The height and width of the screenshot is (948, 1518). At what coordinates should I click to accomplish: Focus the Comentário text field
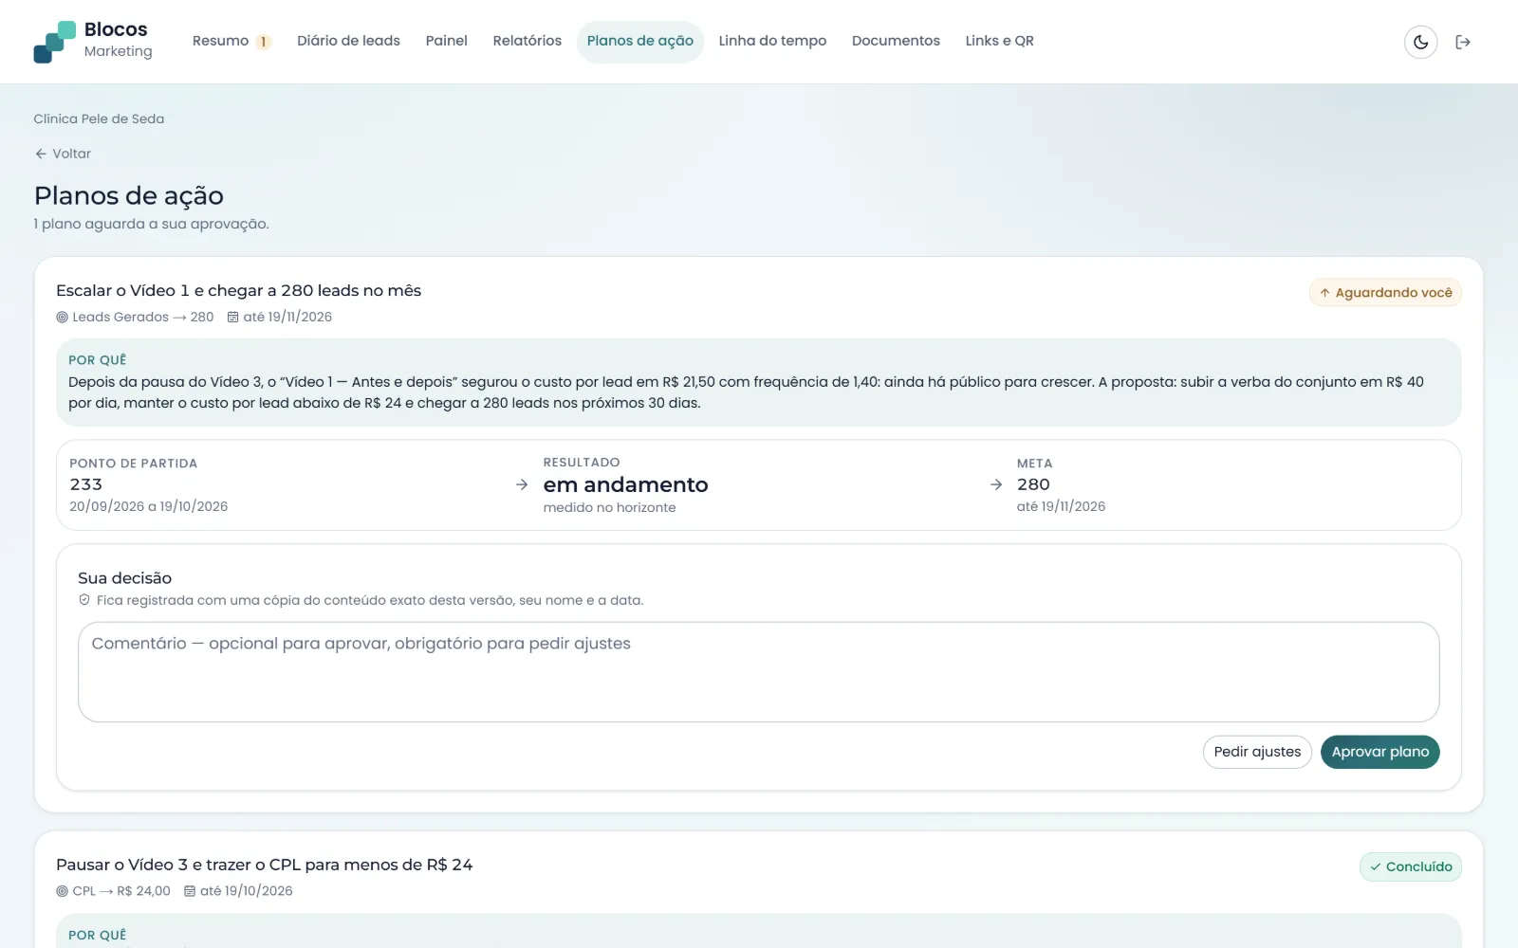[x=758, y=672]
